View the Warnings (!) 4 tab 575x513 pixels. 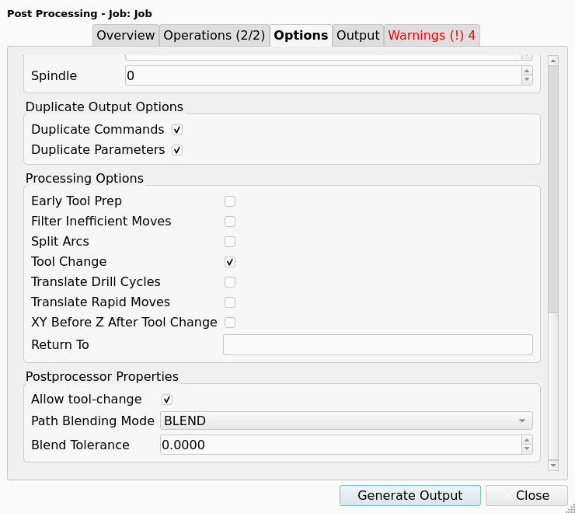431,36
